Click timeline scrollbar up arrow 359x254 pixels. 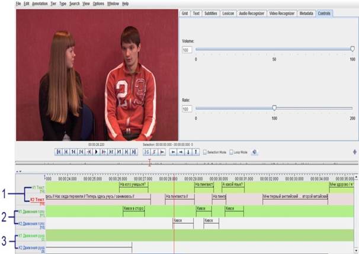point(356,178)
